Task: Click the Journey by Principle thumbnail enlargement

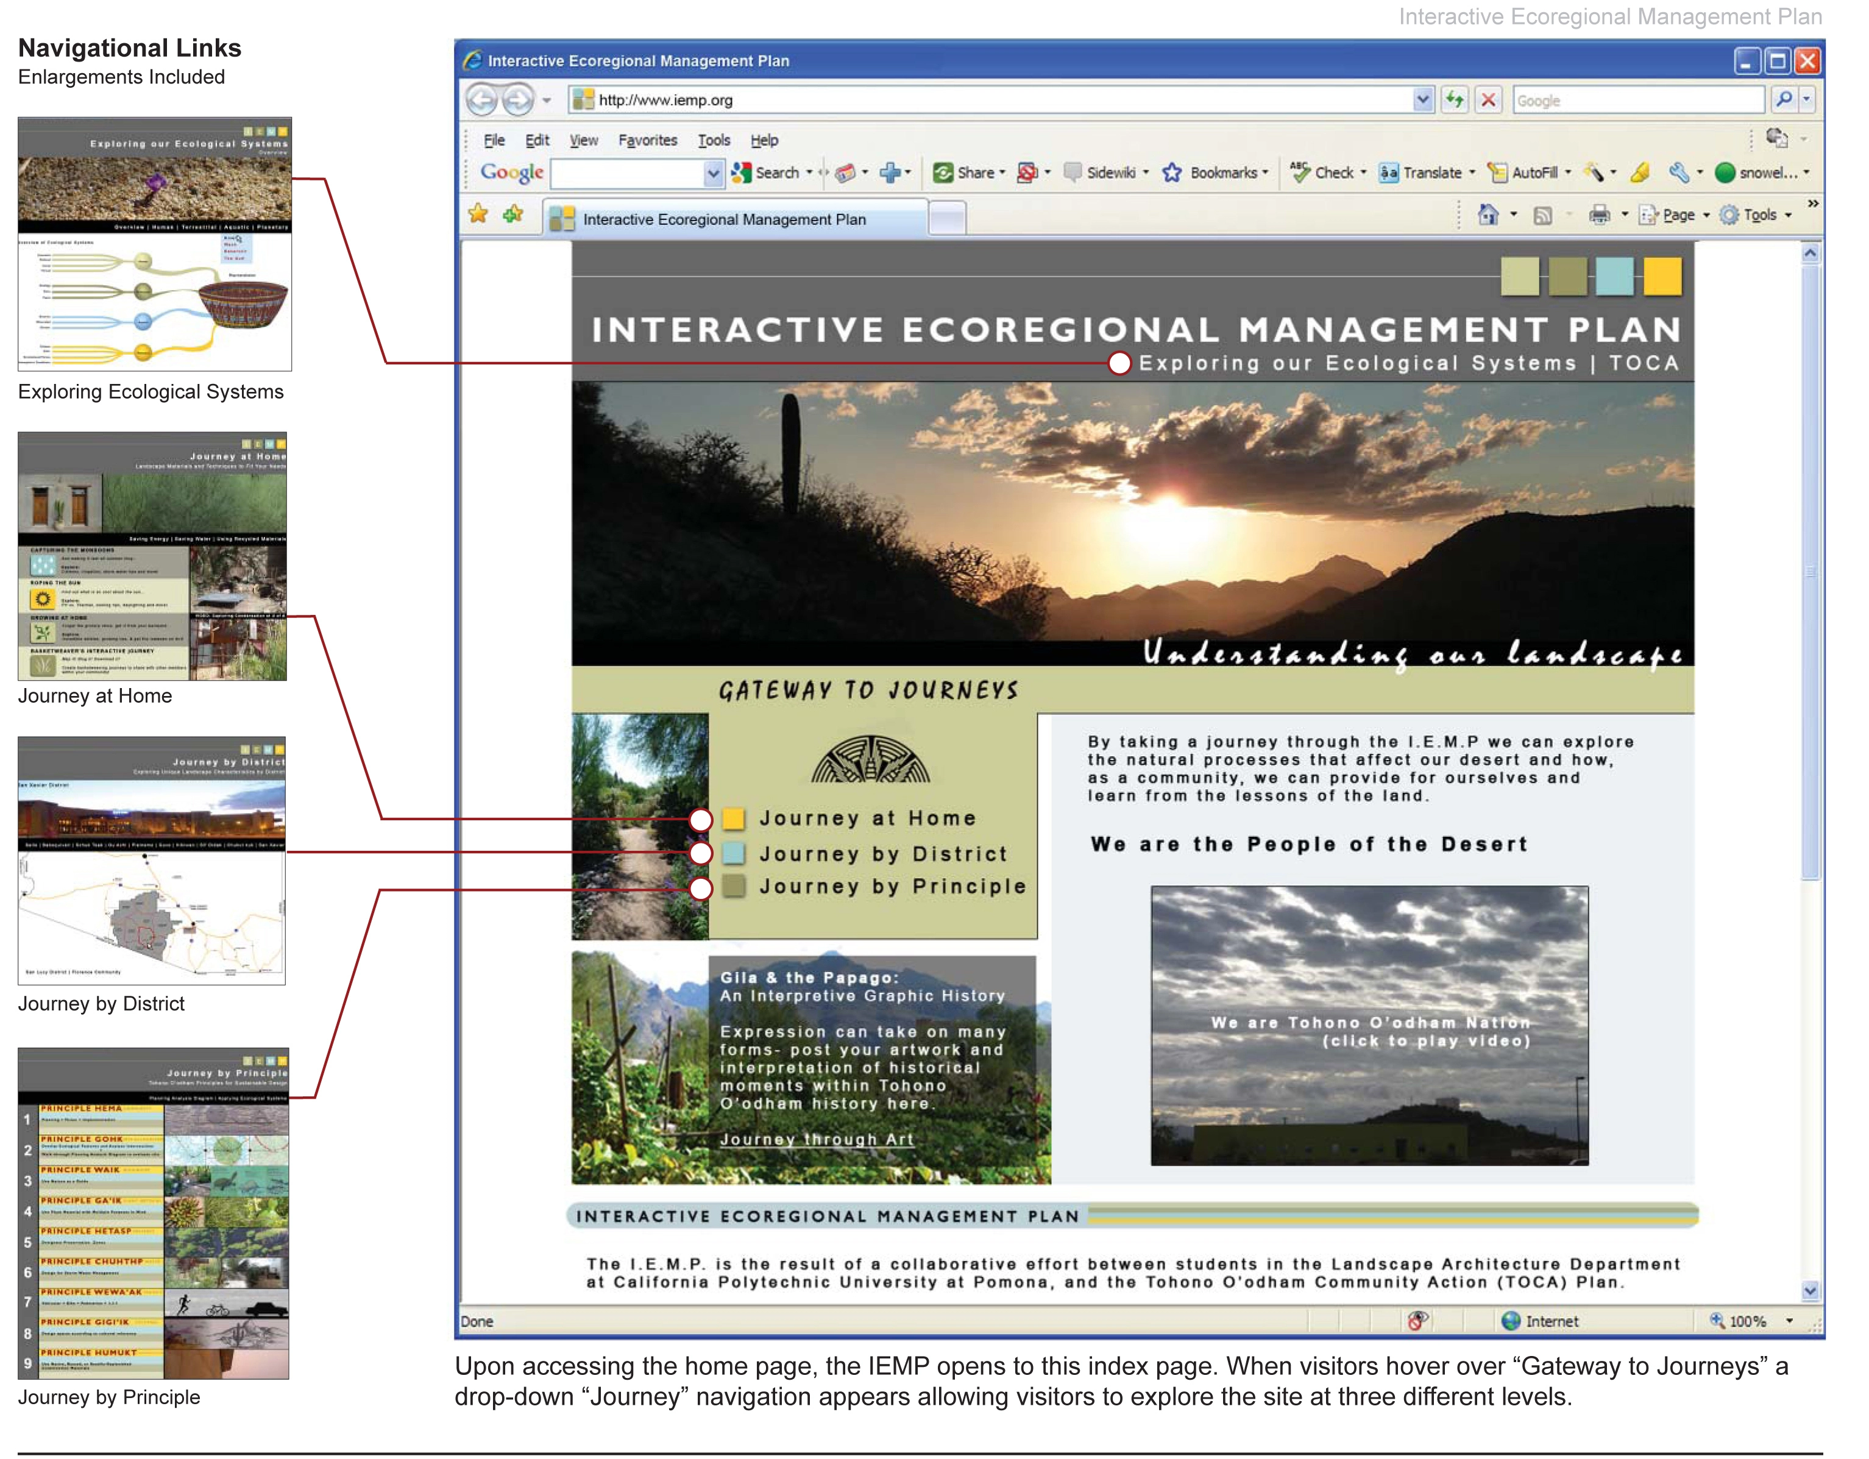Action: click(153, 1213)
